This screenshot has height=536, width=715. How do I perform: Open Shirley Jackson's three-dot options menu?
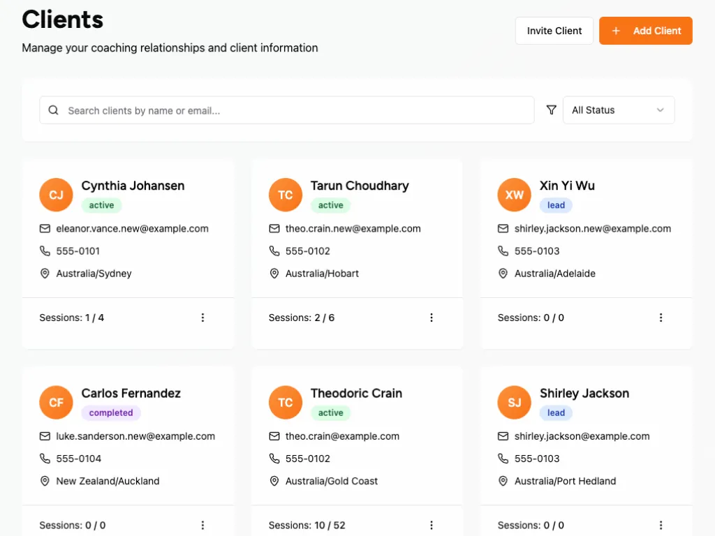(x=661, y=525)
